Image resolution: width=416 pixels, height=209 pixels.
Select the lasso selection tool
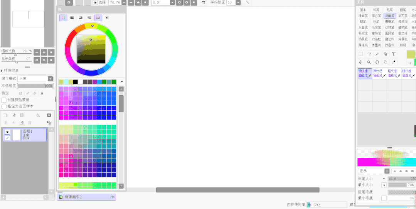tap(369, 54)
